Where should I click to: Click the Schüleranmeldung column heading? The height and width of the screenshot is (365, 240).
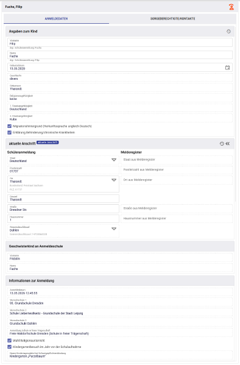point(21,152)
